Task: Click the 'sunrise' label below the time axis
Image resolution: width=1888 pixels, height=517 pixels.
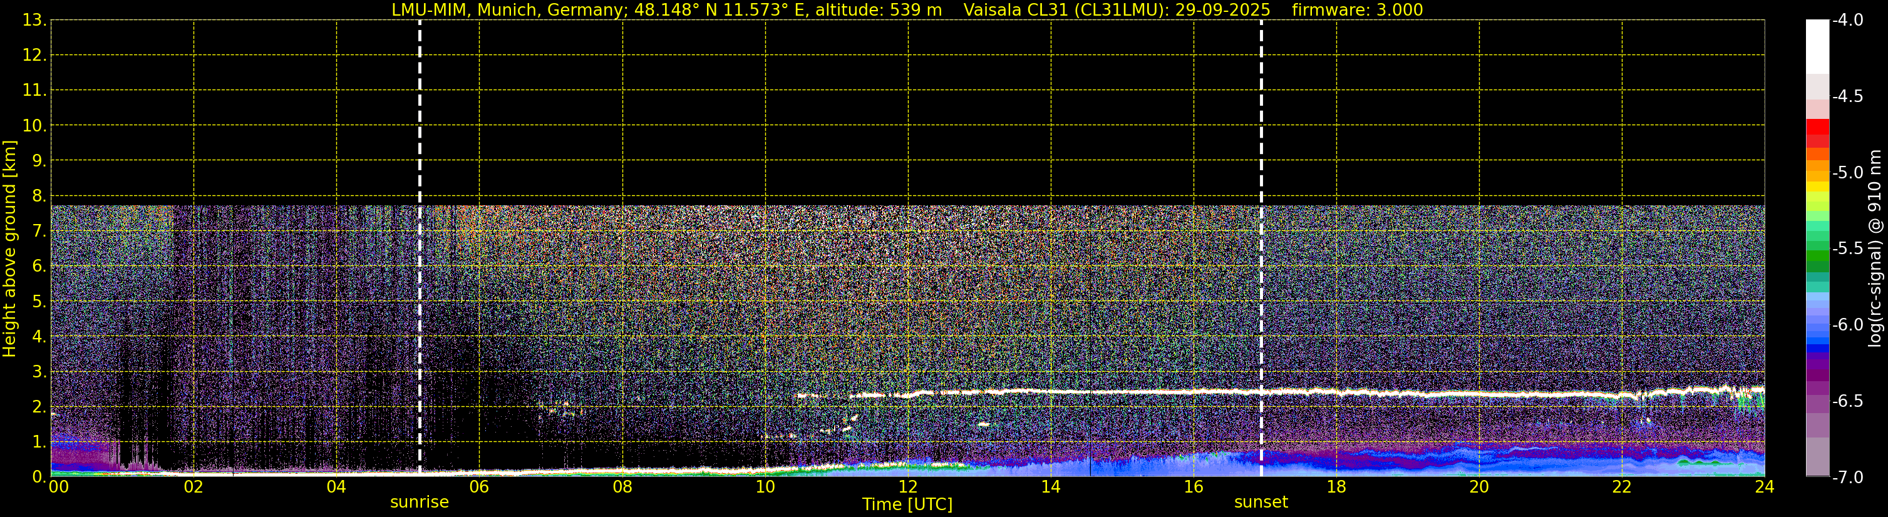Action: coord(419,503)
